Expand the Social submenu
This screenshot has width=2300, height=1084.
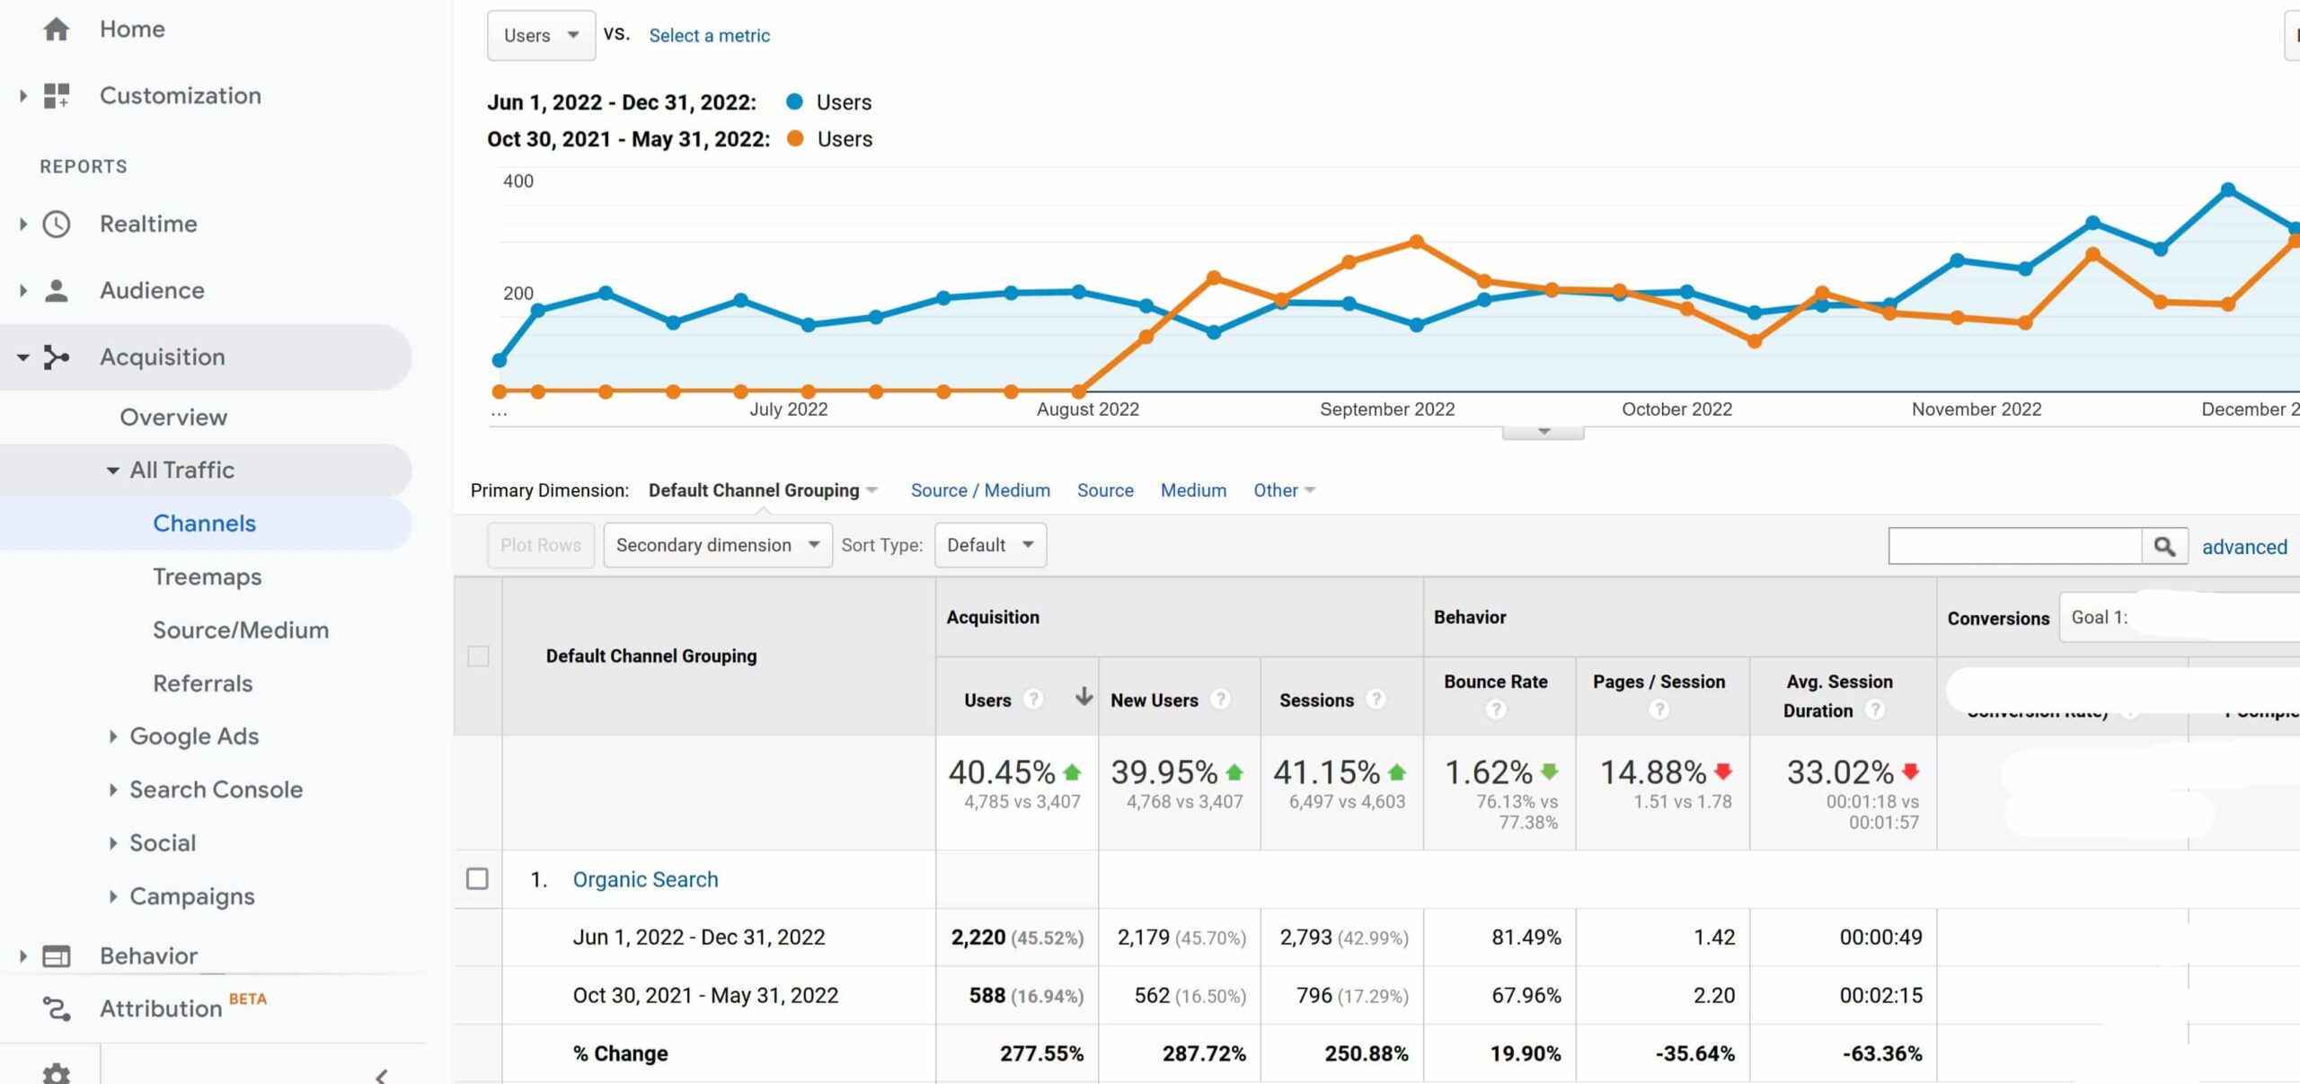click(x=113, y=843)
